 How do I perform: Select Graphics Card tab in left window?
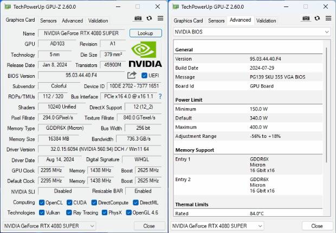point(21,20)
